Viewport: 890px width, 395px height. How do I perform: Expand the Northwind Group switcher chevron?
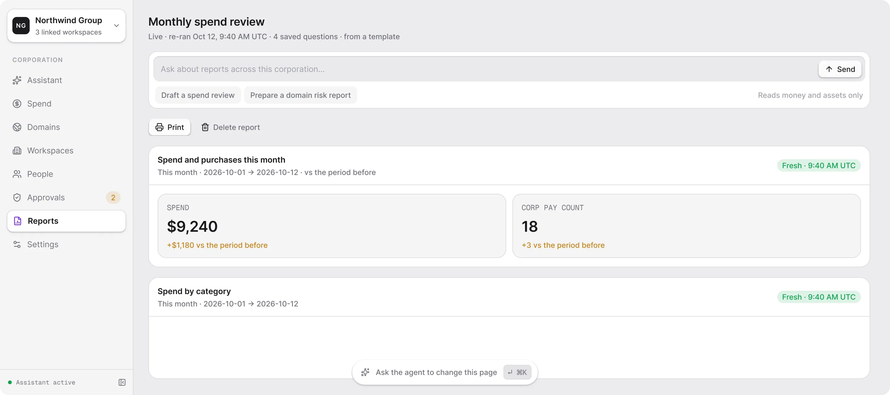click(x=117, y=26)
